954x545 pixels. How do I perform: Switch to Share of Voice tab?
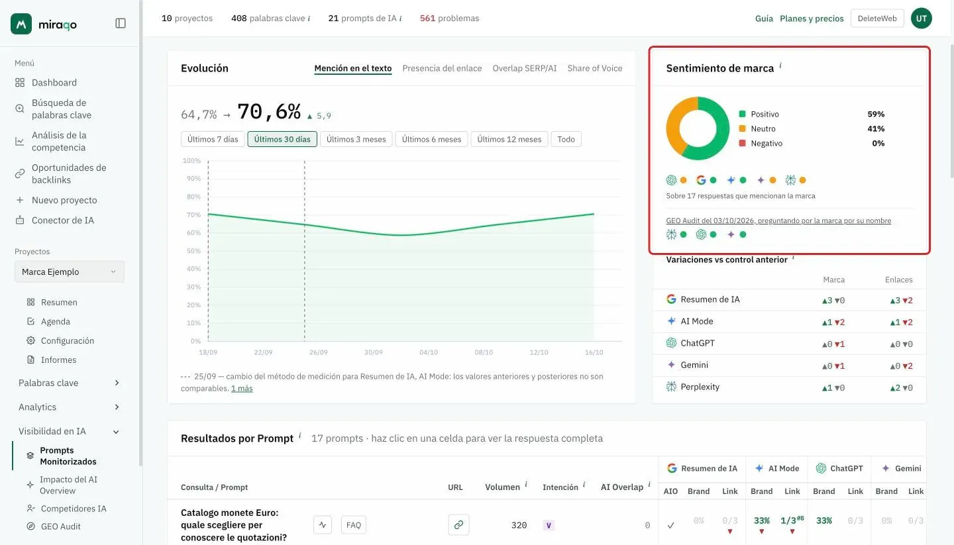tap(595, 68)
